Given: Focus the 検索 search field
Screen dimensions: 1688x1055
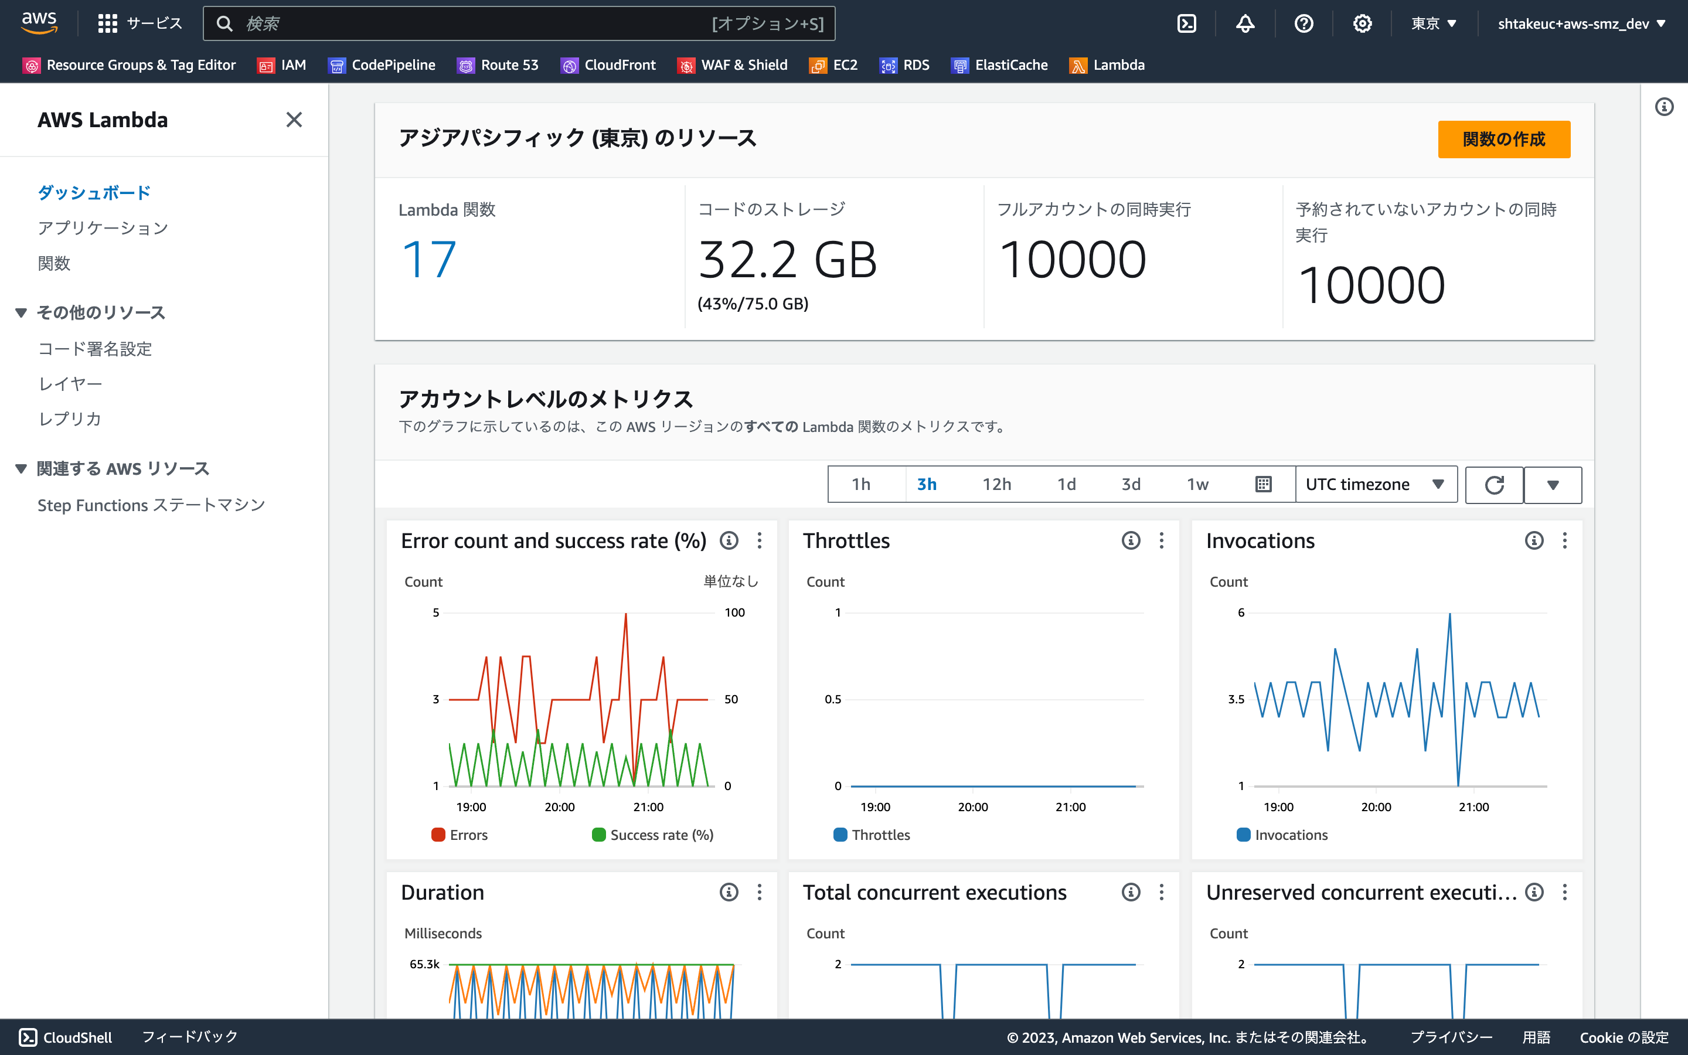Looking at the screenshot, I should tap(519, 23).
